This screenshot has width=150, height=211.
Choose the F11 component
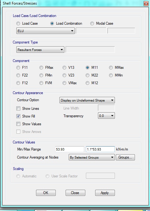coord(18,68)
